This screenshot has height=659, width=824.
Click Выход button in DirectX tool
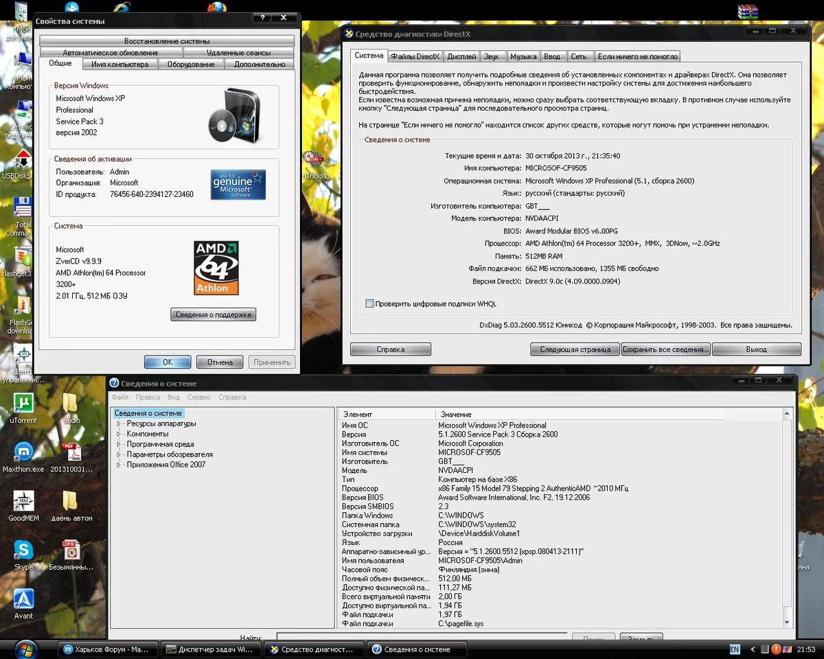pyautogui.click(x=756, y=349)
